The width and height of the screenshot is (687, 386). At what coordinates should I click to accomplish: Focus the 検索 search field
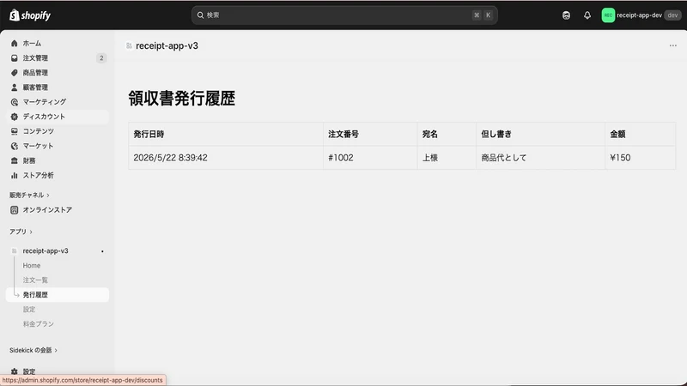point(344,15)
